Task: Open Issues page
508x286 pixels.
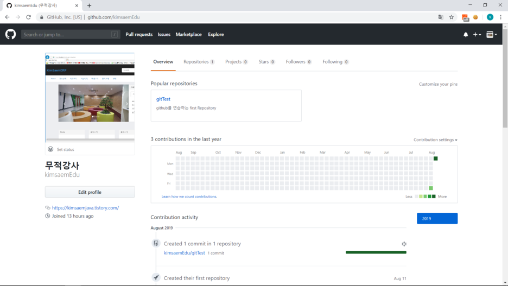Action: click(x=164, y=34)
